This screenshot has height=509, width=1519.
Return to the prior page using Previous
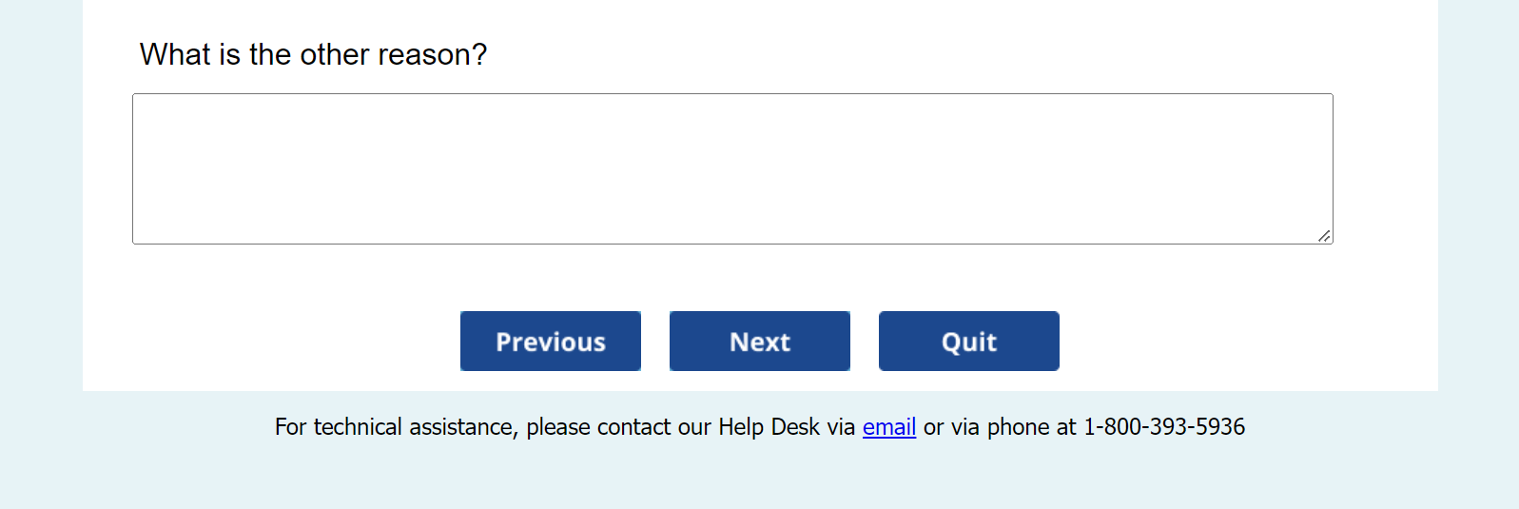(x=550, y=342)
